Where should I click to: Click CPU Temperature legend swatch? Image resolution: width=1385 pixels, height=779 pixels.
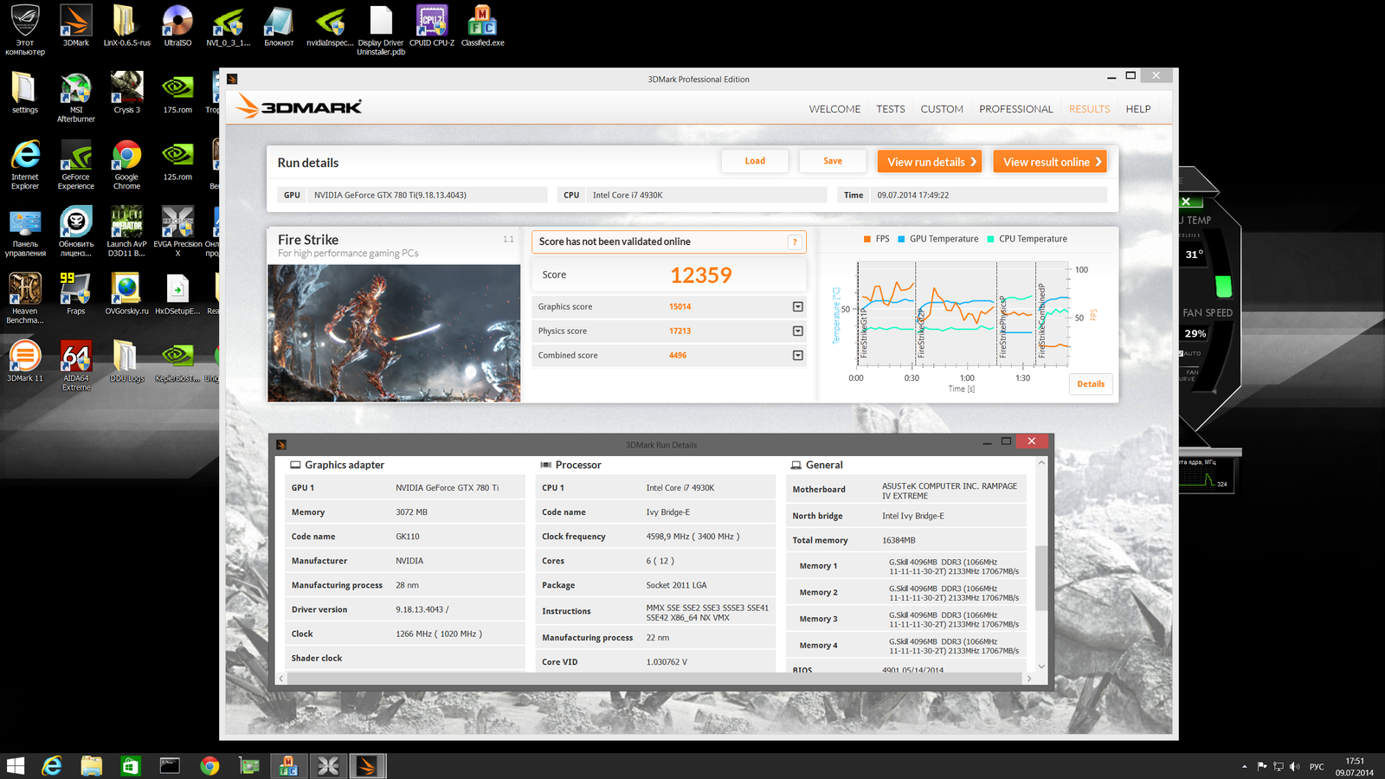[x=990, y=239]
